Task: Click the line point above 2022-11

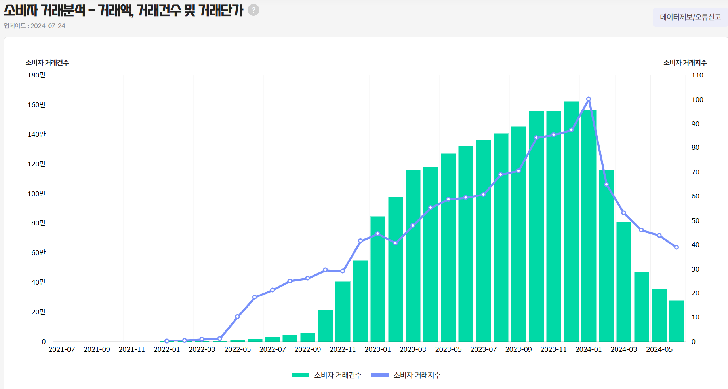Action: point(343,271)
